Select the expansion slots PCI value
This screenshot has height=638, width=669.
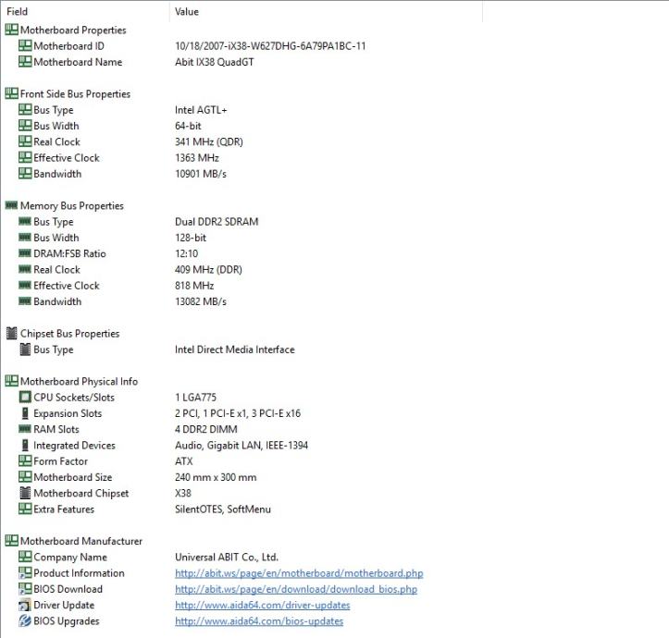click(238, 413)
